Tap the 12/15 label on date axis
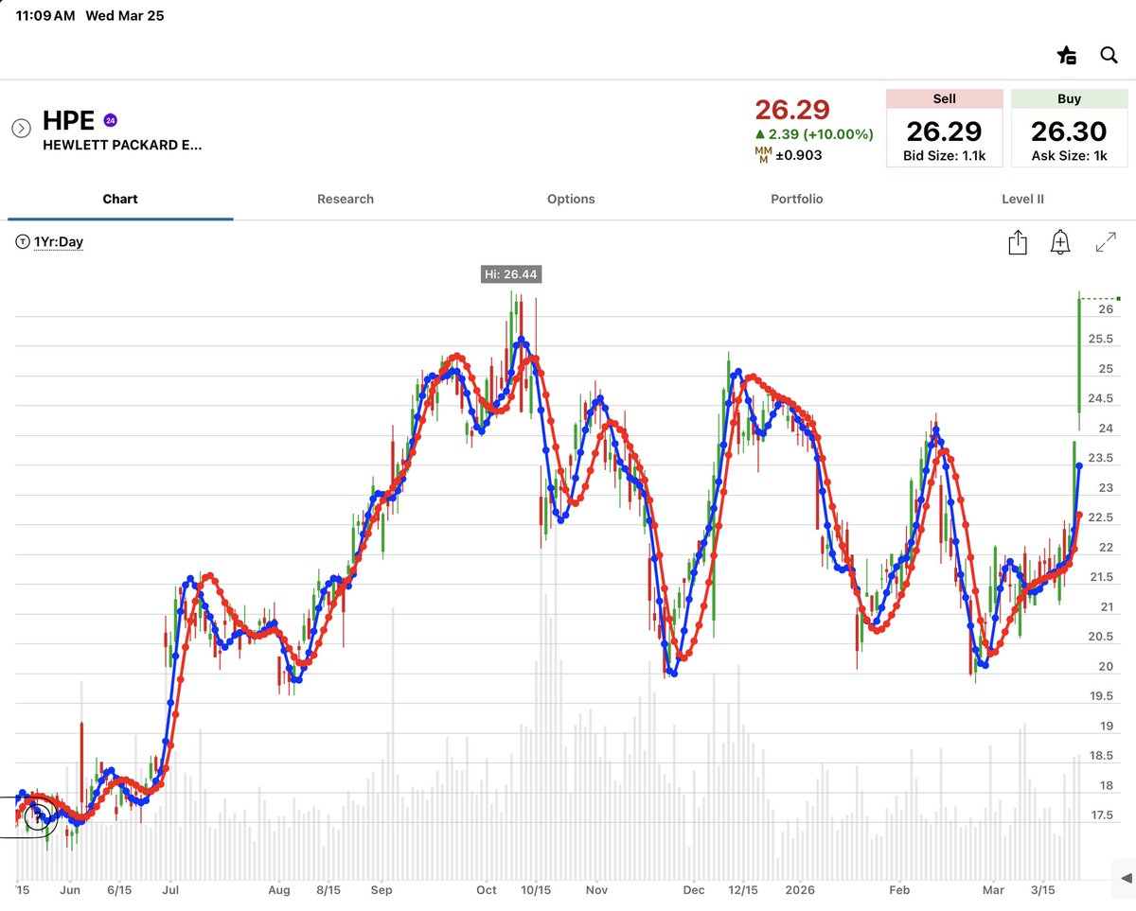Image resolution: width=1136 pixels, height=911 pixels. (743, 890)
